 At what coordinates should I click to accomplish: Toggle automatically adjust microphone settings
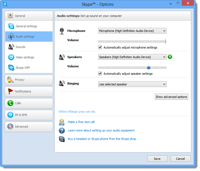coord(100,47)
